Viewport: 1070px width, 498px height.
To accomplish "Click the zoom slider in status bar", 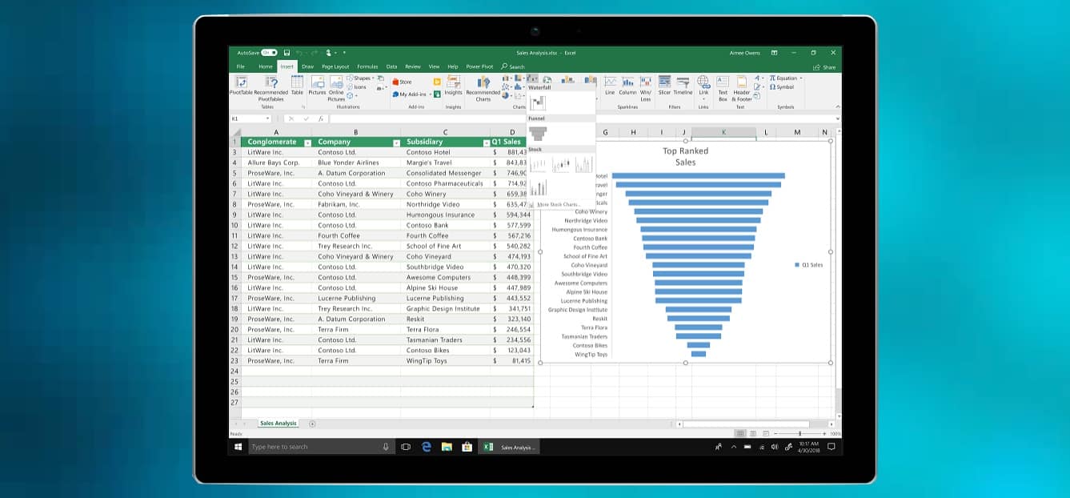I will point(799,433).
